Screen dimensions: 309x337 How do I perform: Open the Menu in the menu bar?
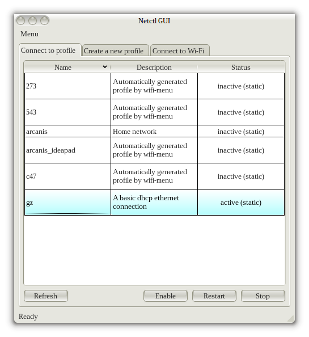click(29, 34)
